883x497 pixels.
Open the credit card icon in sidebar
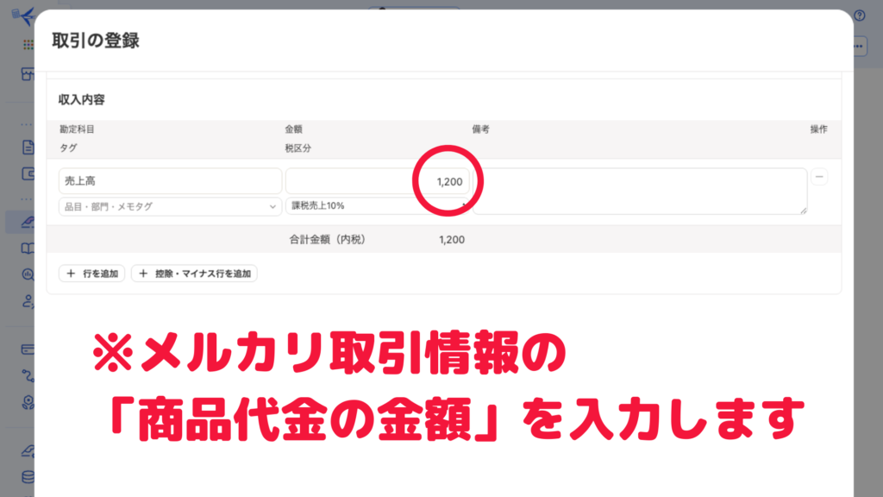(x=28, y=349)
